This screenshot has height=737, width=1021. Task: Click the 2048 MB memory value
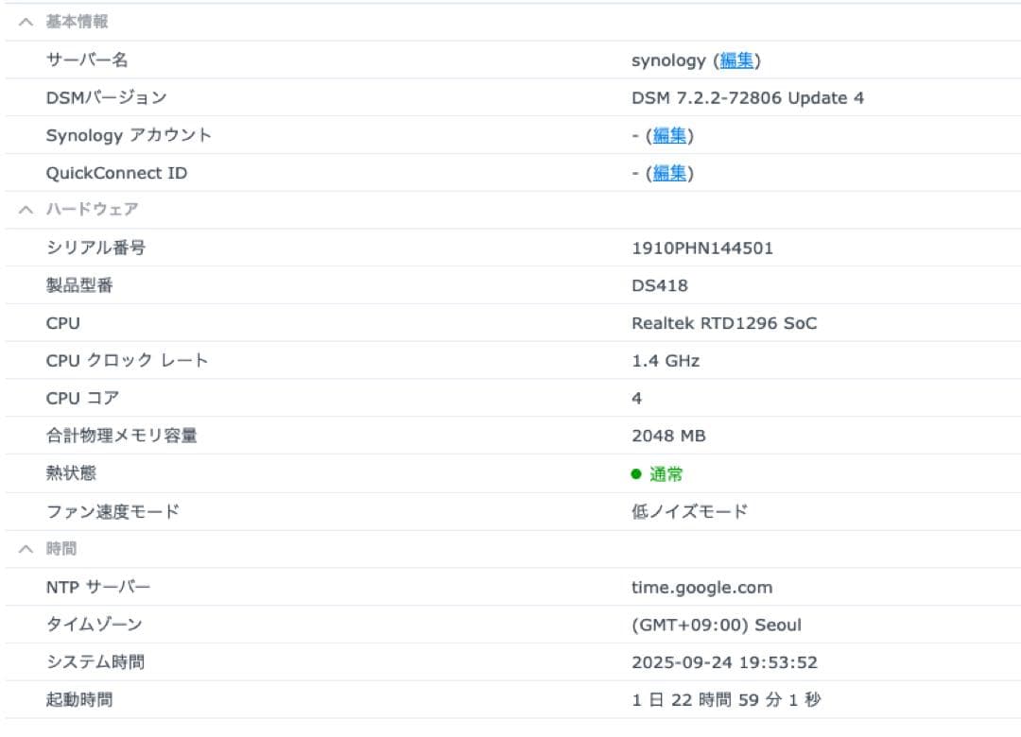click(669, 436)
